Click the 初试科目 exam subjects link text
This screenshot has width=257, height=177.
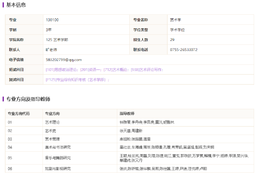point(104,70)
